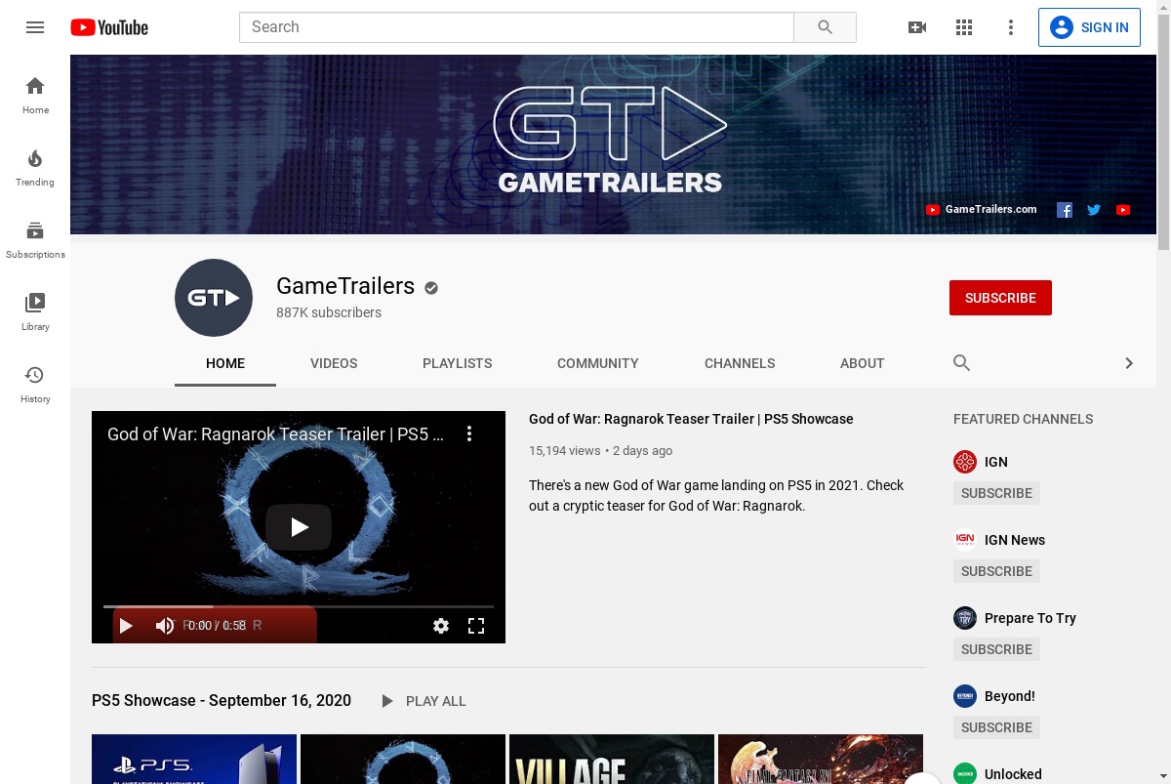1171x784 pixels.
Task: Click the '887K subscribers' text
Action: click(x=329, y=312)
